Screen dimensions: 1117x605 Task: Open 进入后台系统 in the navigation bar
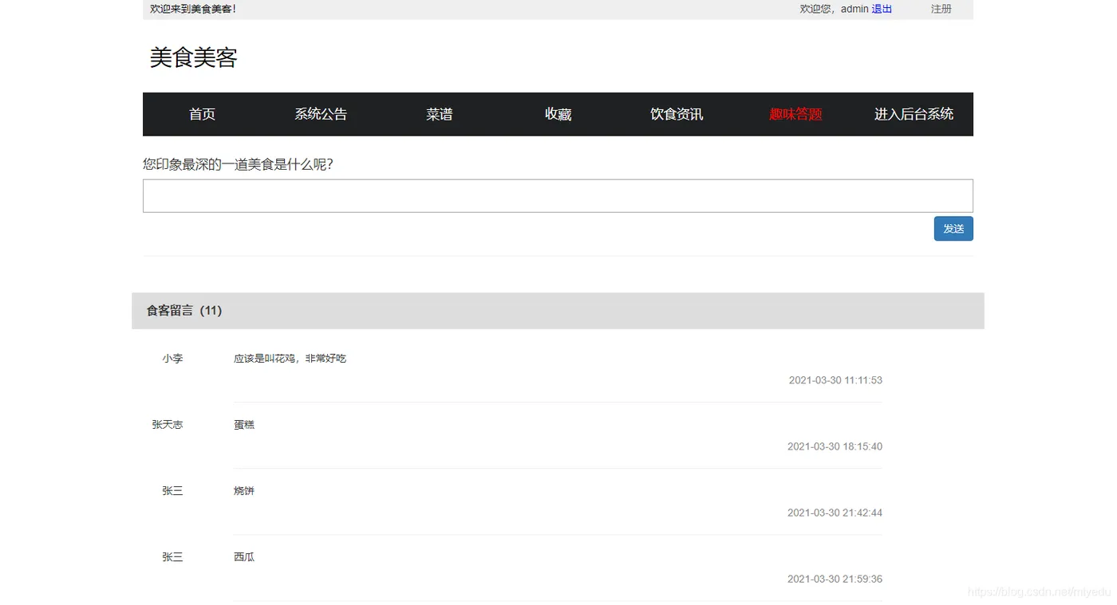(x=914, y=114)
